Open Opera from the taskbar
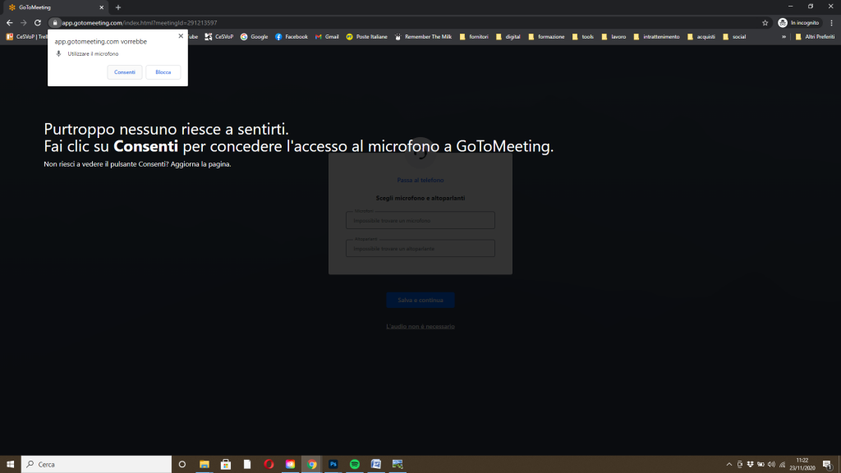Viewport: 841px width, 473px height. [269, 464]
